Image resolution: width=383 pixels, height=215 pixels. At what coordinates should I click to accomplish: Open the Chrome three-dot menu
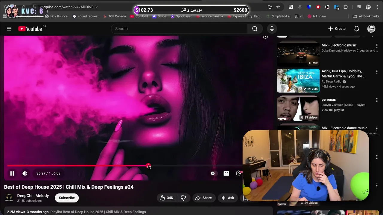(x=377, y=7)
